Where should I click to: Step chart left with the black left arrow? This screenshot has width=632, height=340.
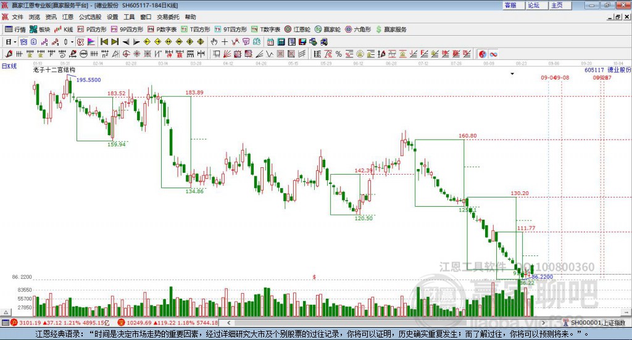coord(126,42)
